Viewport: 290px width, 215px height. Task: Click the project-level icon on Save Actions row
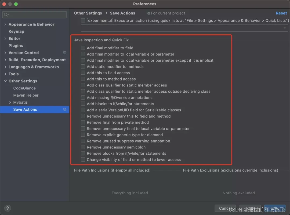pos(65,110)
